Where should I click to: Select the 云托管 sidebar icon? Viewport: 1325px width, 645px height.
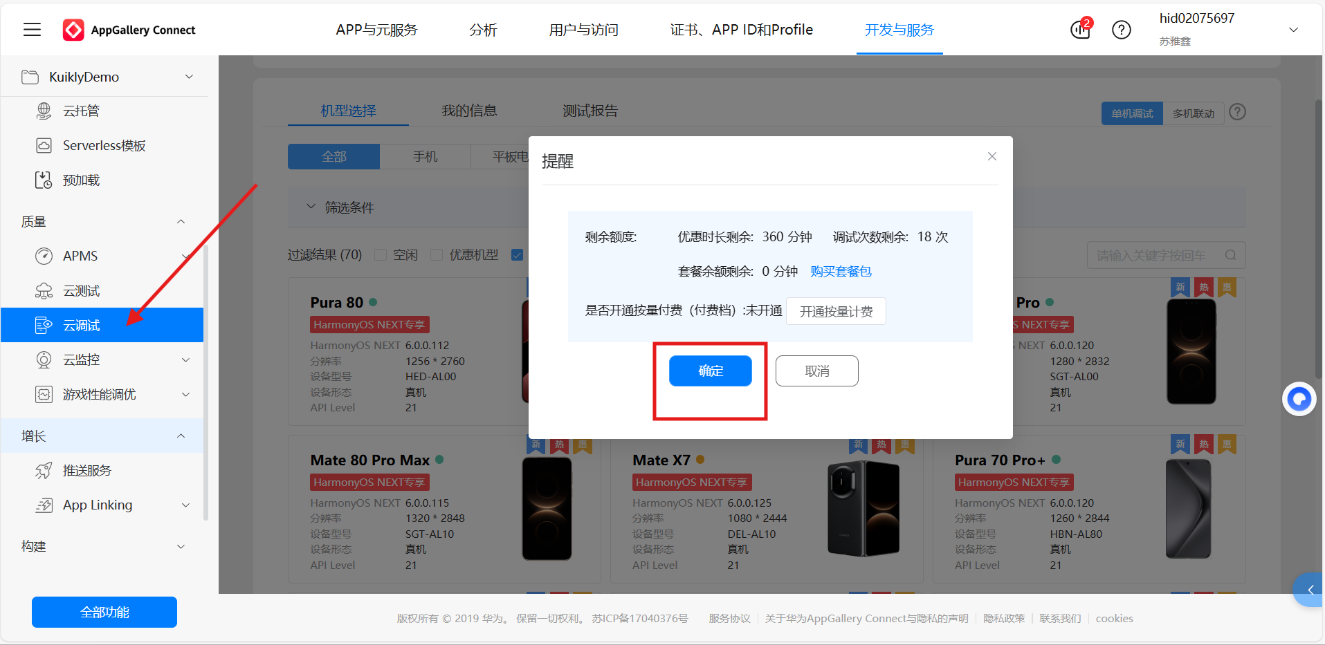click(44, 111)
